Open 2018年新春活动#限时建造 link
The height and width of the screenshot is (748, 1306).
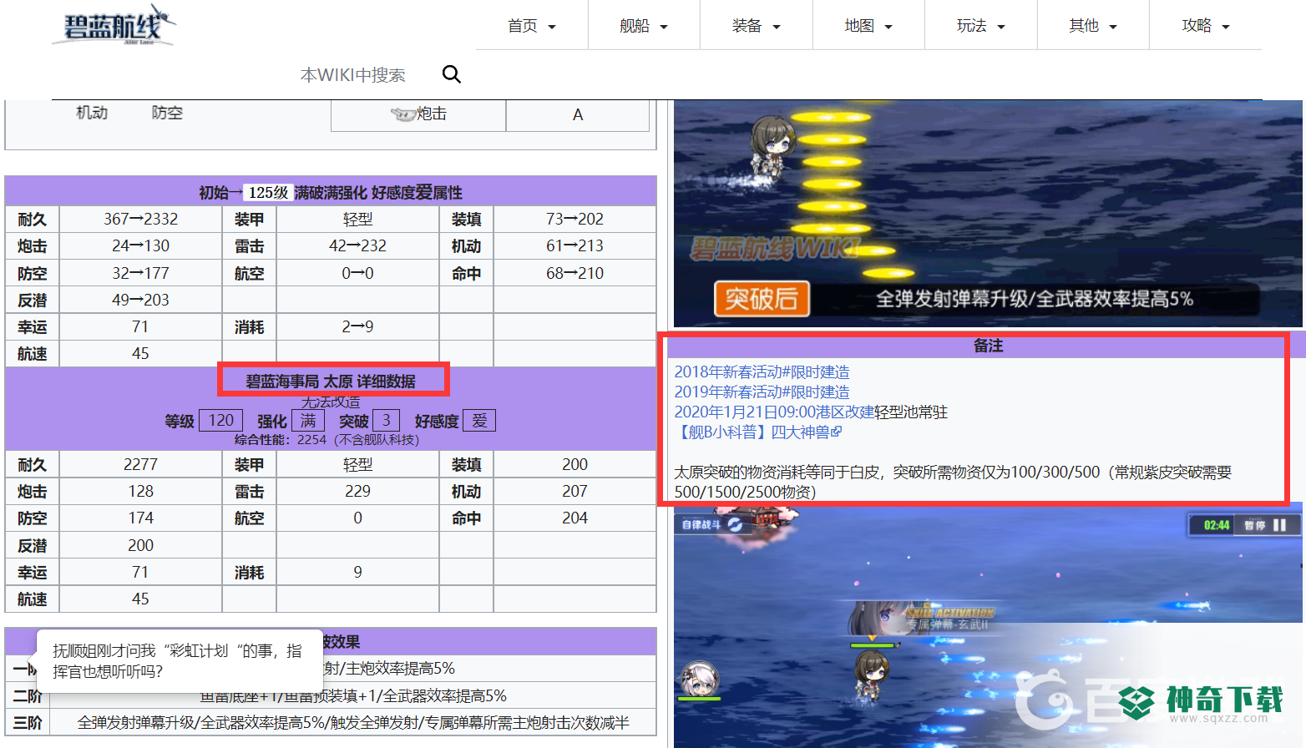click(x=762, y=371)
